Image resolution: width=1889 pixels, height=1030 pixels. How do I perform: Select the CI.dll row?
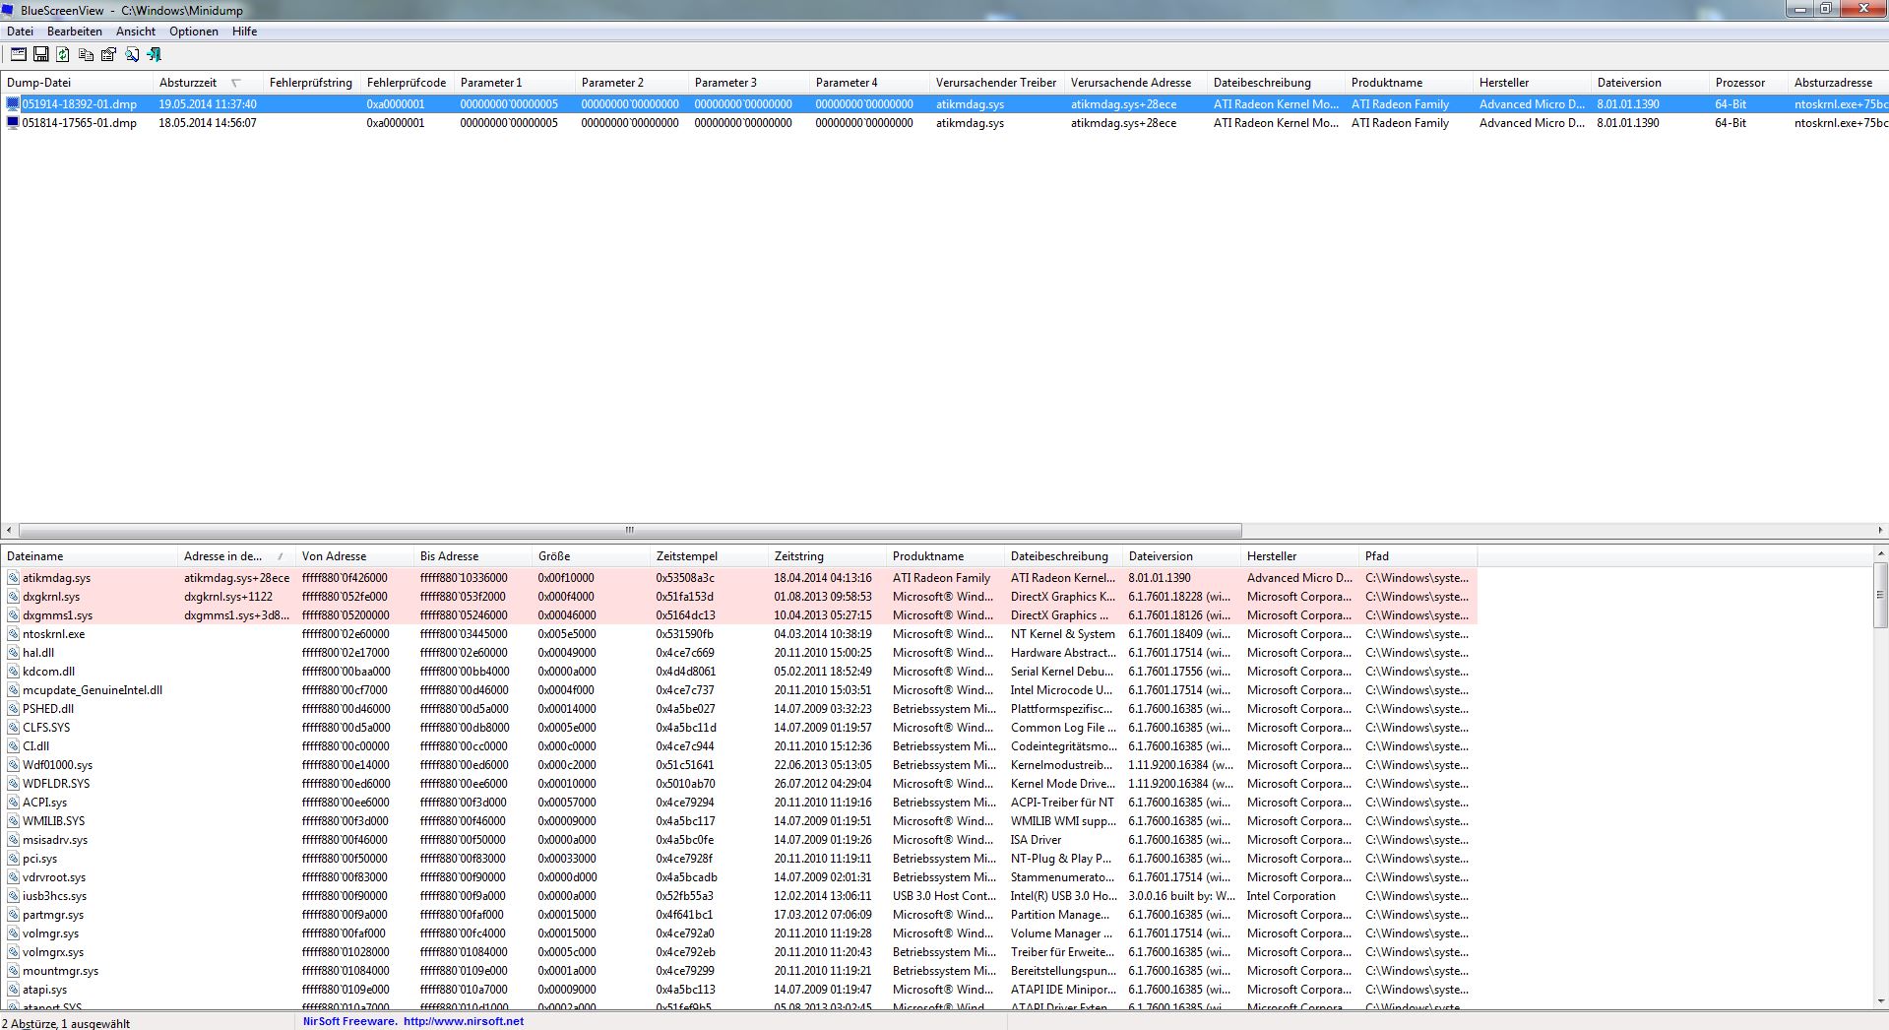tap(738, 746)
